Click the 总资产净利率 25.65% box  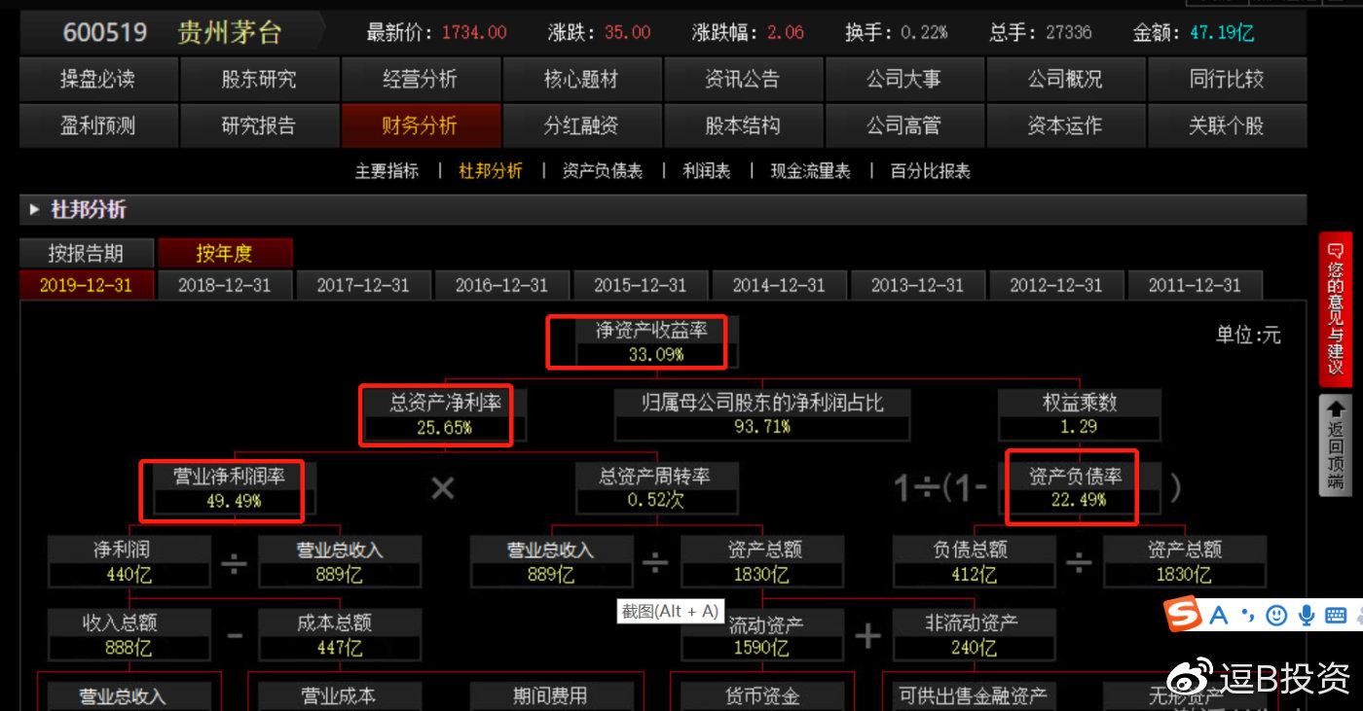pyautogui.click(x=445, y=414)
